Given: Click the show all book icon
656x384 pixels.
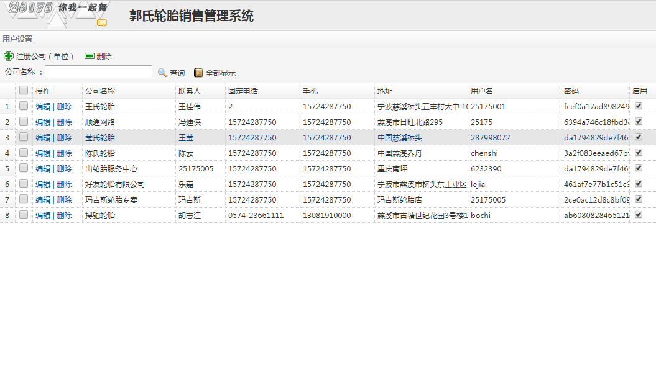Looking at the screenshot, I should [199, 73].
